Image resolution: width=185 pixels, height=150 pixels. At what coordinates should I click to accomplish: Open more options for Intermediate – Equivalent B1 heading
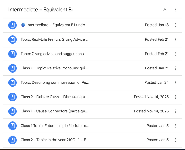[175, 10]
